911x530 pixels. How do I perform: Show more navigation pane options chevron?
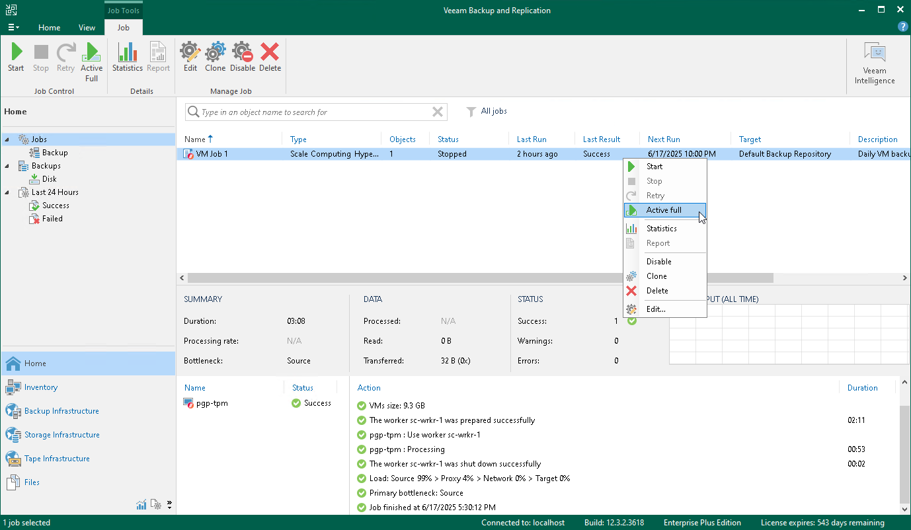(x=169, y=505)
